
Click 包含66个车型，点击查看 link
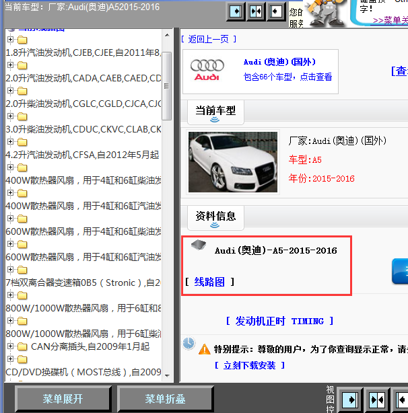coord(287,77)
